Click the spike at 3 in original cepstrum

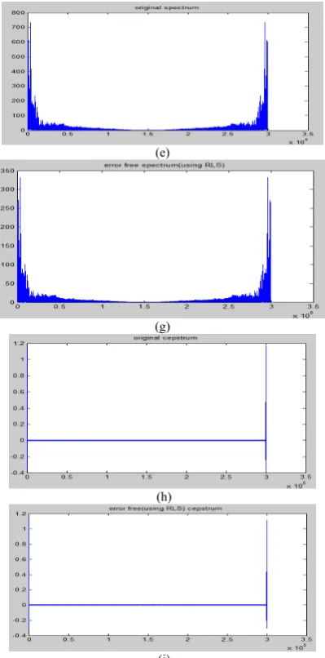(266, 408)
